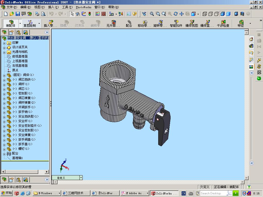263x197 pixels.
Task: Select the Pan view tool icon
Action: point(182,14)
